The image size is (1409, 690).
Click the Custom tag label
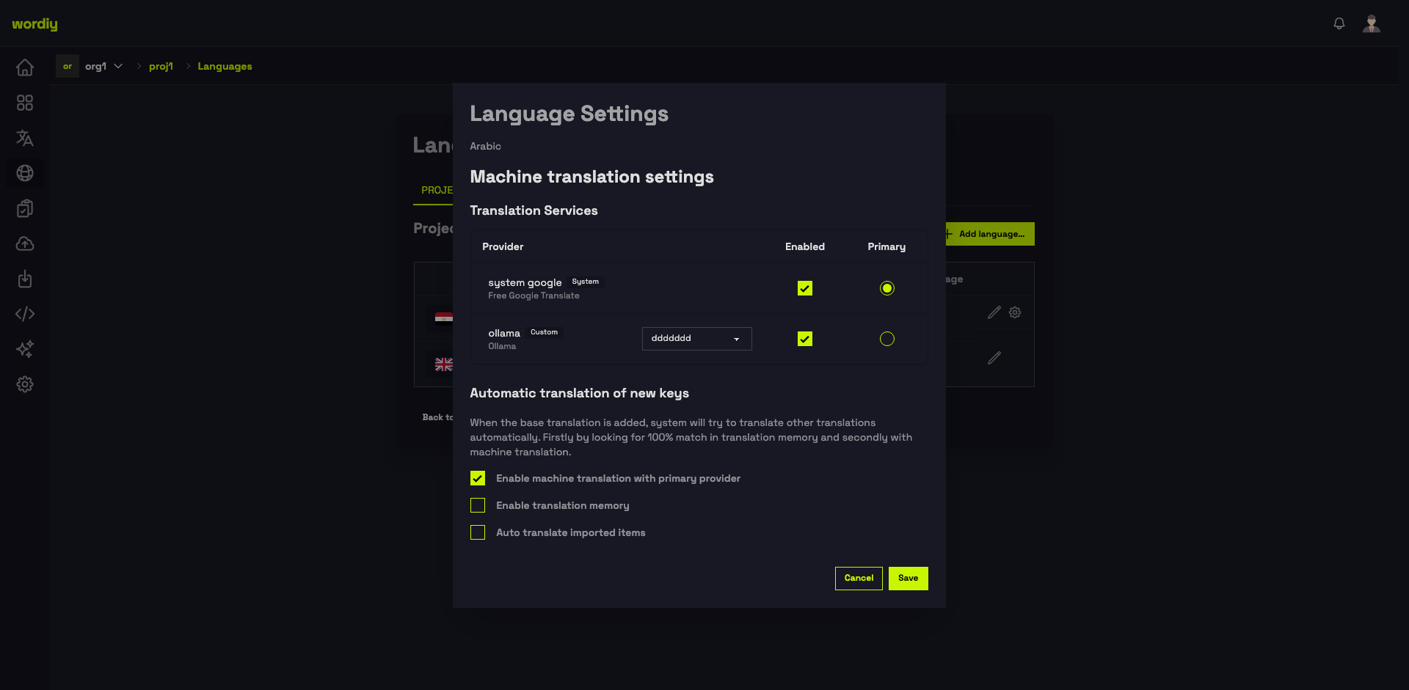[544, 332]
